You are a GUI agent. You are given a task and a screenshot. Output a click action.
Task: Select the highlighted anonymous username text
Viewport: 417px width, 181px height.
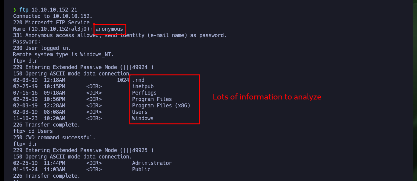pos(109,29)
